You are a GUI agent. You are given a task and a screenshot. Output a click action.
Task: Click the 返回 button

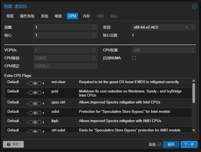[171, 144]
